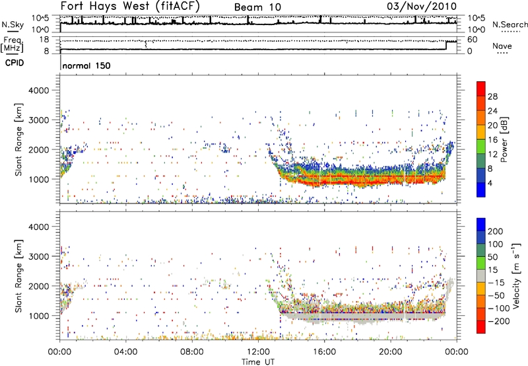This screenshot has height=366, width=528.
Task: Click the '3000' tick of the velocity panel
Action: point(38,256)
